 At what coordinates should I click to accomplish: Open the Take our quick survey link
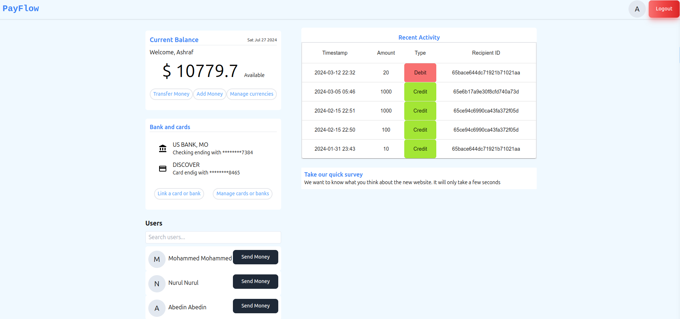[x=333, y=174]
